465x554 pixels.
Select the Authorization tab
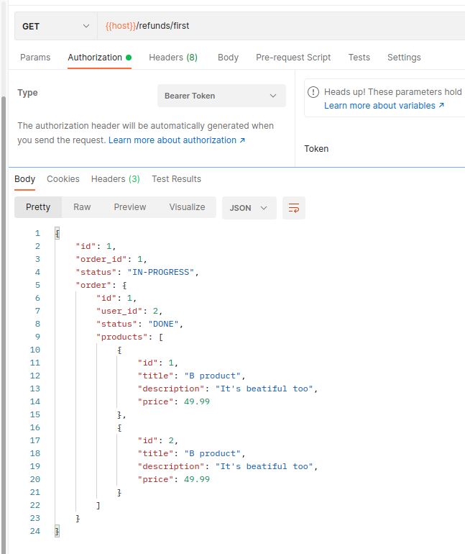[x=99, y=58]
